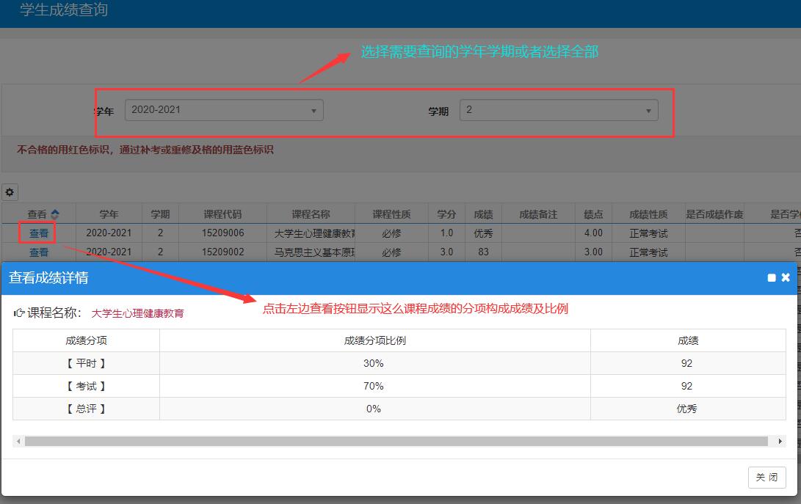This screenshot has height=504, width=801.
Task: Open the 学期 dropdown showing 2
Action: point(559,110)
